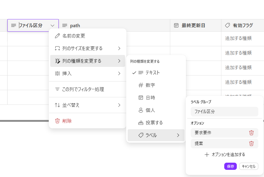Click the ballot icon beside 投票する
Image resolution: width=264 pixels, height=177 pixels.
141,123
